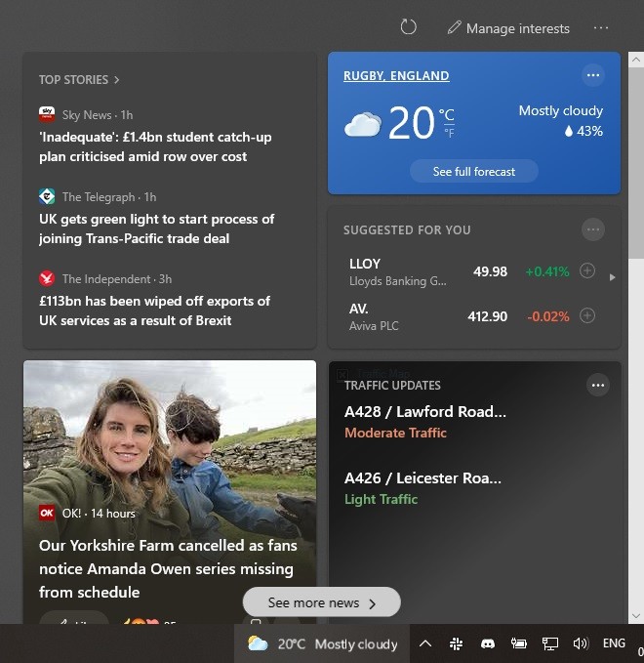The width and height of the screenshot is (644, 663).
Task: Read the Our Yorkshire Farm cancelled headline
Action: click(x=168, y=568)
